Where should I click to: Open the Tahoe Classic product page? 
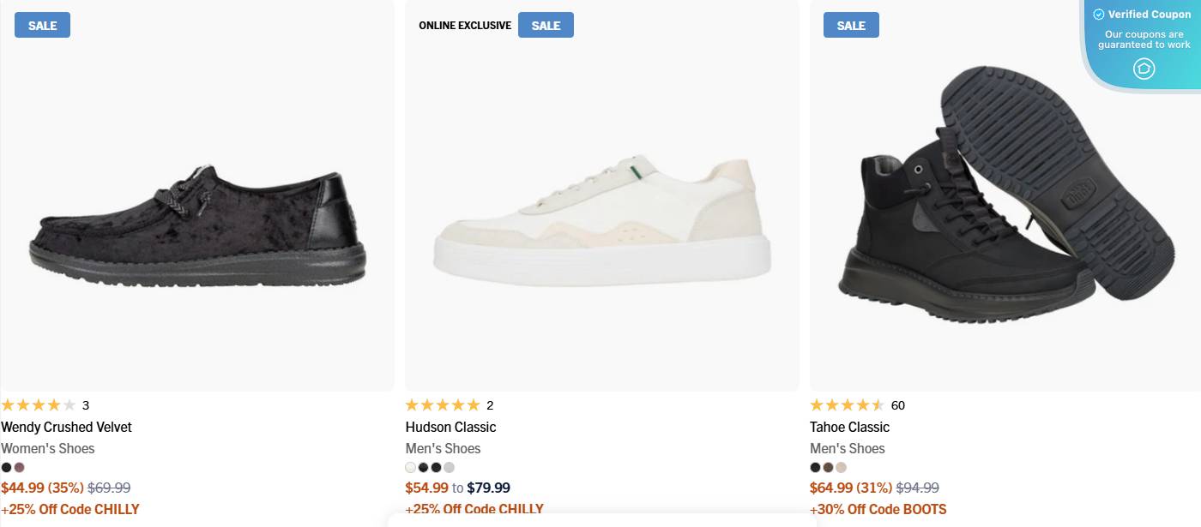click(849, 427)
